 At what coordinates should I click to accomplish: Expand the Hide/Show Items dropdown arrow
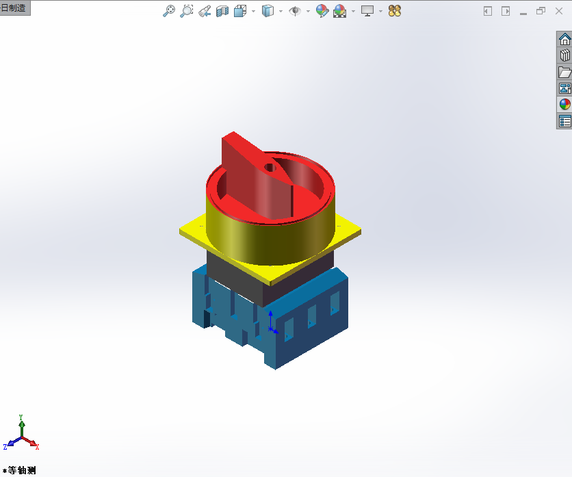308,12
